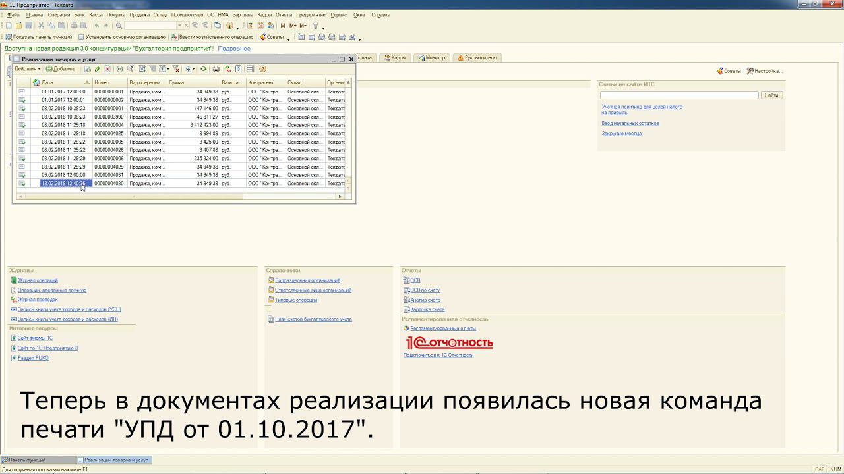This screenshot has height=474, width=844.
Task: Expand the main toolbar search field dropdown
Action: click(179, 26)
